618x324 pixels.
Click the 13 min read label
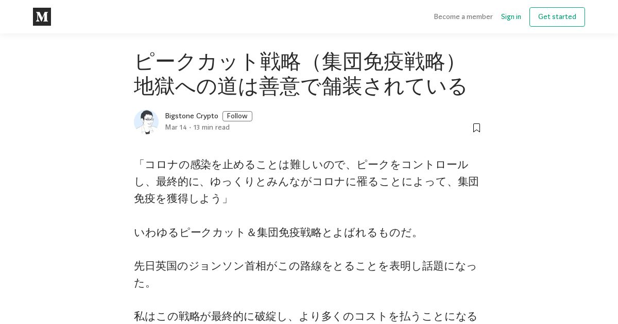[212, 128]
